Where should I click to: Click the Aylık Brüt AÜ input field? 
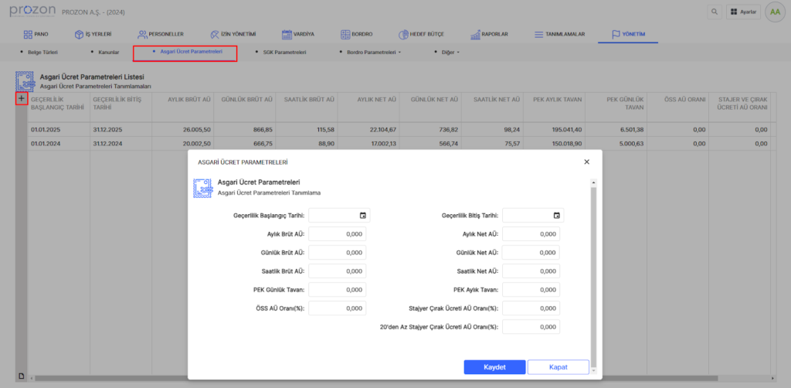[x=337, y=233]
